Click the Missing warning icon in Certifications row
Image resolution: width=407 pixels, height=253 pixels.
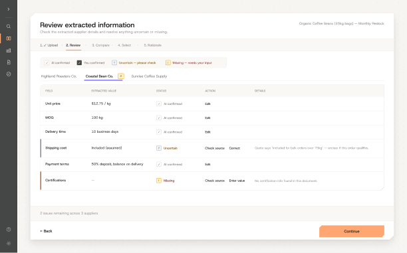pyautogui.click(x=159, y=181)
